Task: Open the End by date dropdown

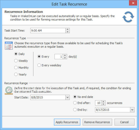Action: (x=132, y=110)
